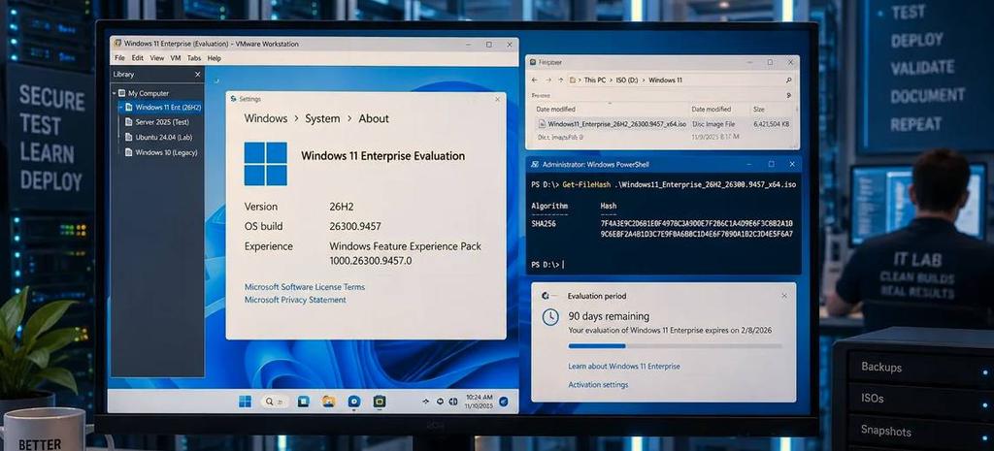
Task: Click the evaluation clock icon
Action: [550, 317]
